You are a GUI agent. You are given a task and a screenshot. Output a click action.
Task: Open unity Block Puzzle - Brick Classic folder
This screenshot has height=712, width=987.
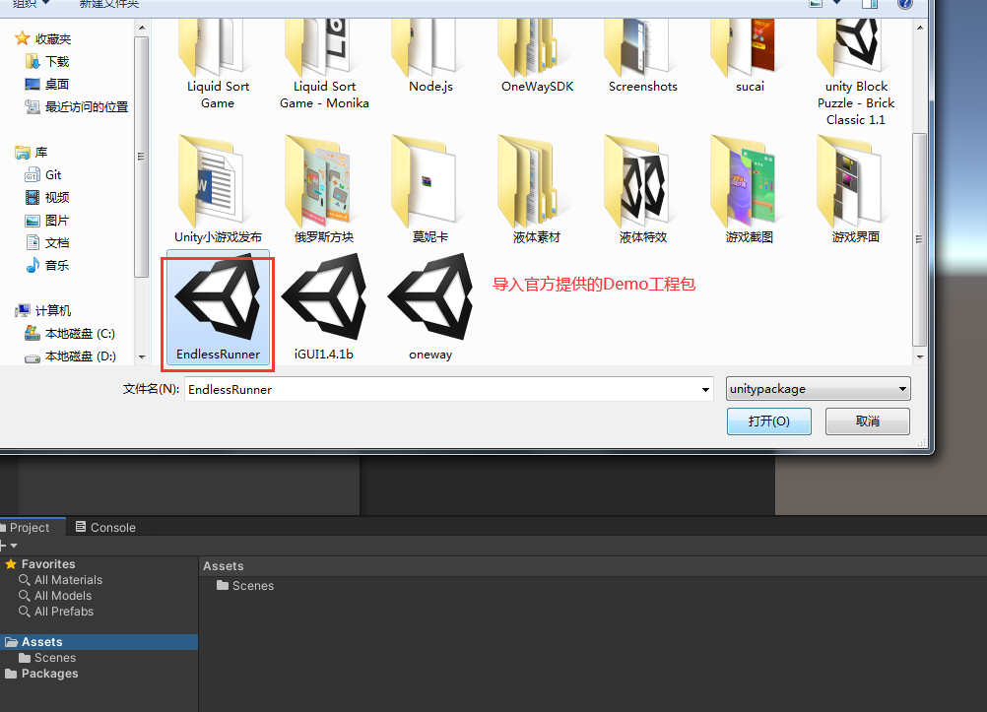tap(856, 72)
